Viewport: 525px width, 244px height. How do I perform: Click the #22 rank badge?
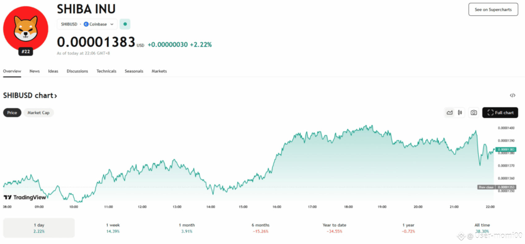pyautogui.click(x=26, y=52)
